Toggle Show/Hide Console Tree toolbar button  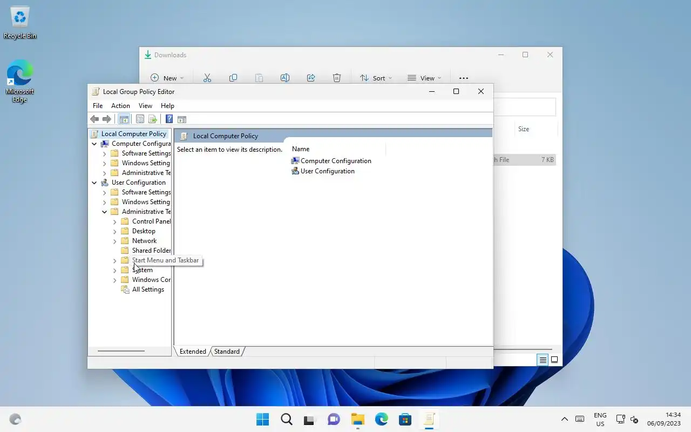pos(124,119)
